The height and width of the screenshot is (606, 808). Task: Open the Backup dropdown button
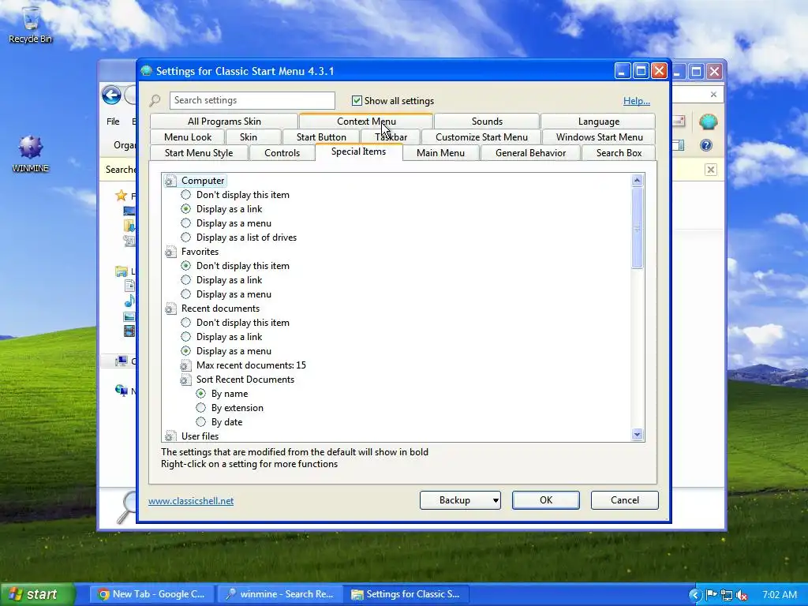(460, 499)
